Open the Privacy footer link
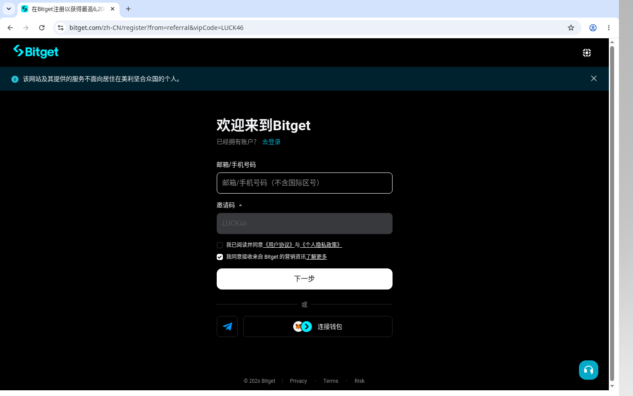This screenshot has height=396, width=633. (298, 381)
